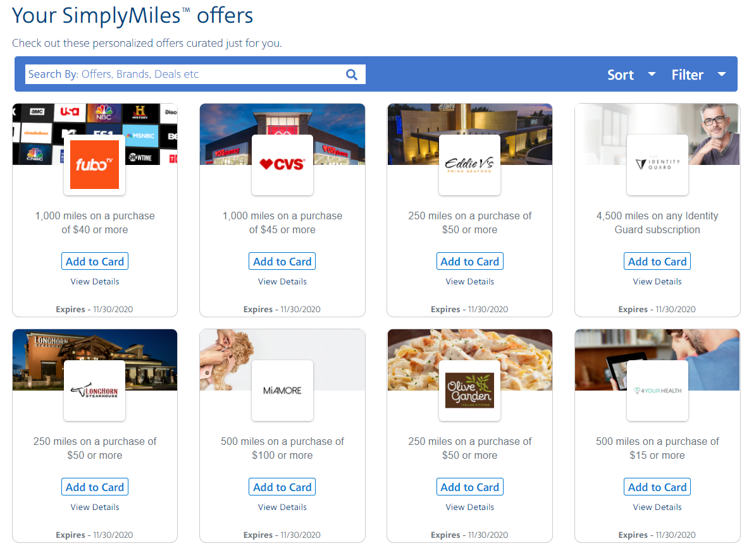Open the Sort dropdown
The width and height of the screenshot is (749, 553).
tap(631, 75)
